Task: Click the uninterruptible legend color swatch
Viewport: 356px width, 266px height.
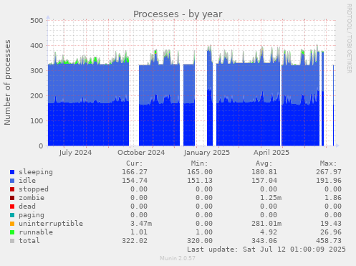Action: tap(12, 224)
